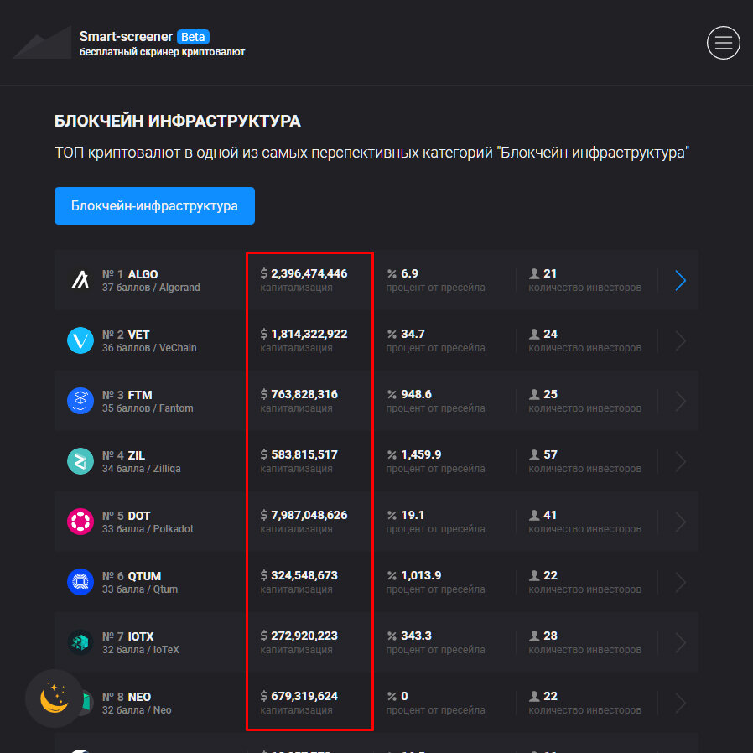Click the Fantom coin icon

coord(80,401)
